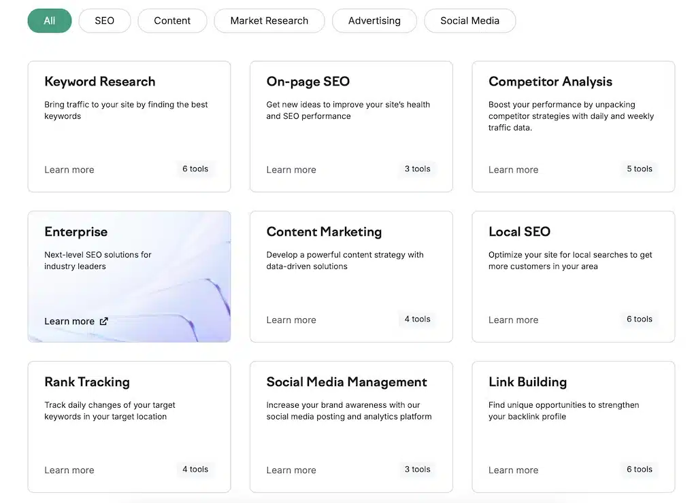Image resolution: width=694 pixels, height=503 pixels.
Task: Open Competitor Analysis details
Action: pos(513,169)
